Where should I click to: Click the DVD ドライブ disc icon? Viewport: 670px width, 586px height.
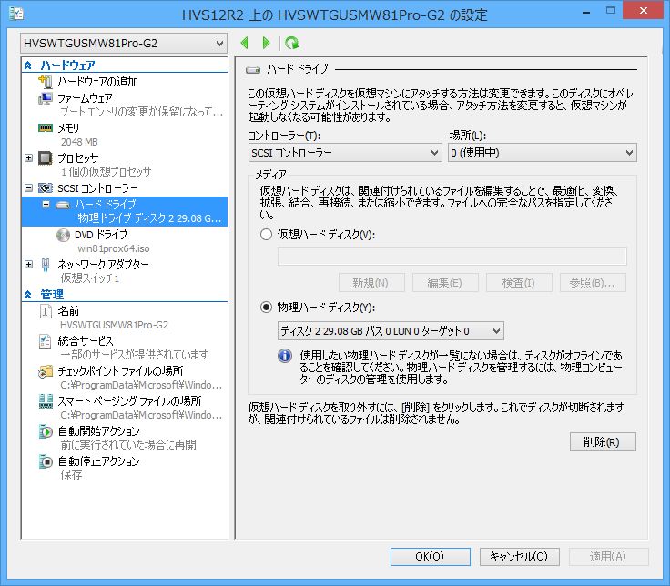(x=63, y=235)
